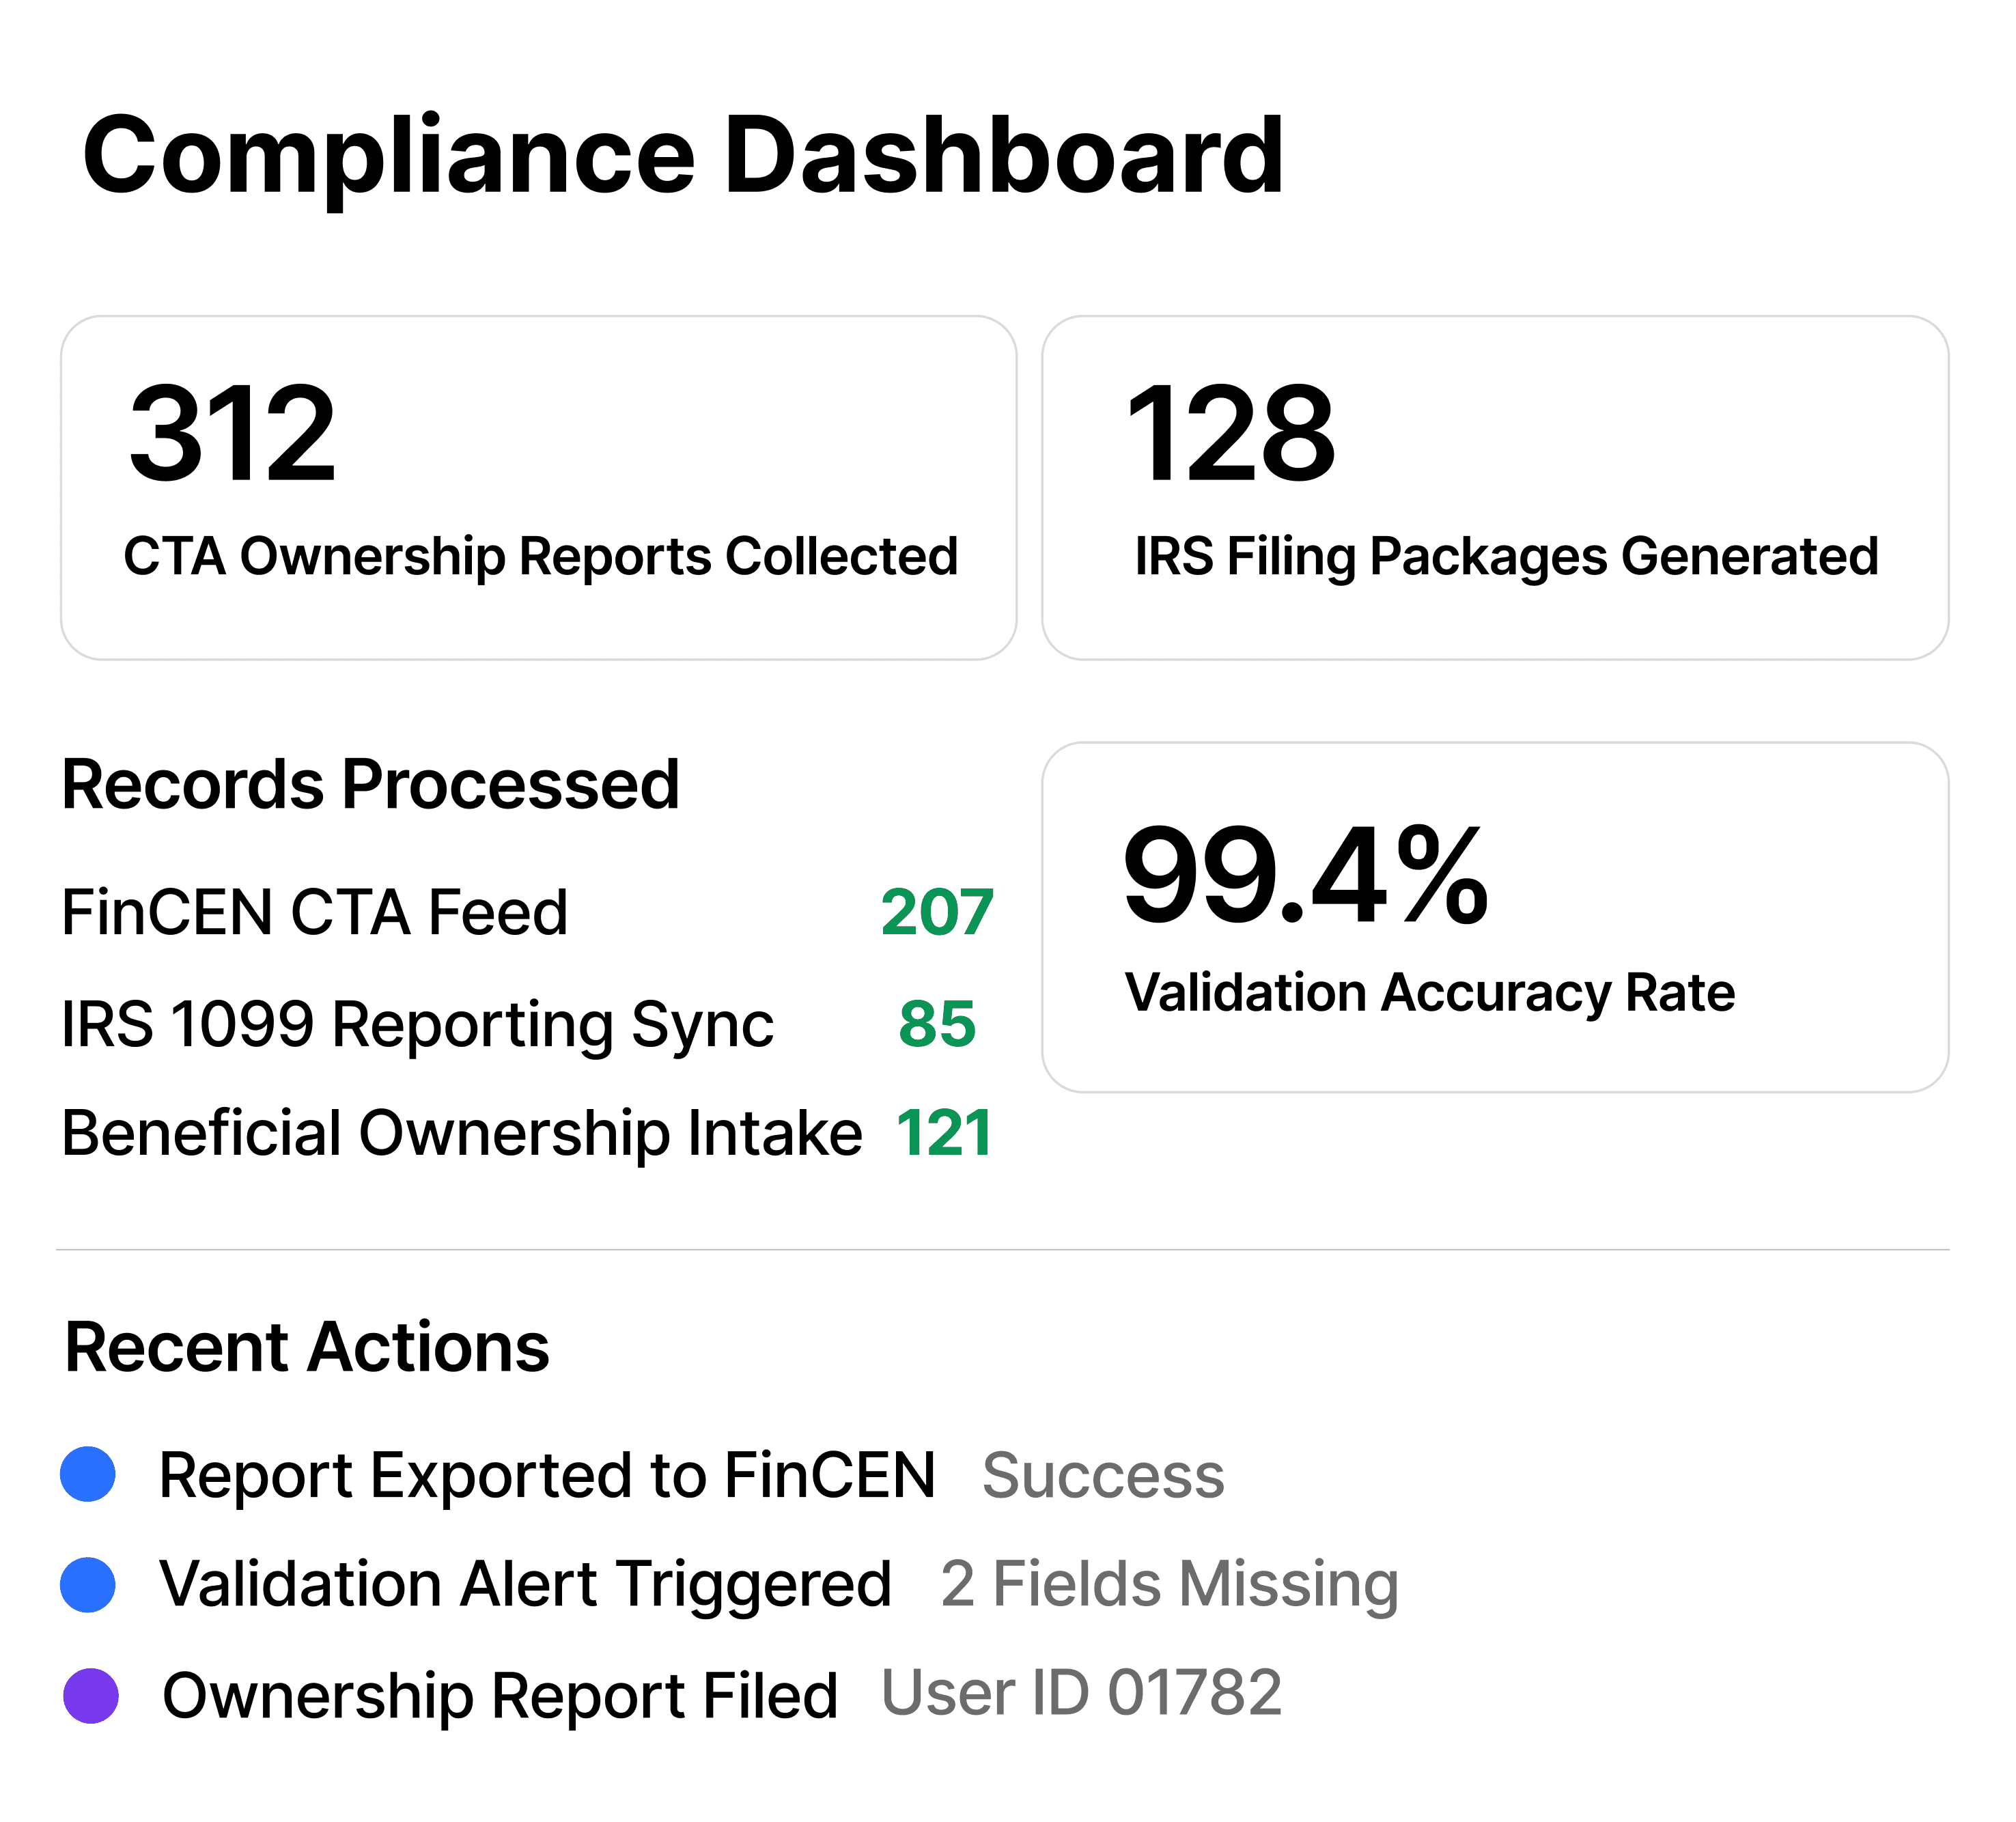This screenshot has width=2016, height=1822.
Task: Click the green 121 record count
Action: click(944, 1133)
